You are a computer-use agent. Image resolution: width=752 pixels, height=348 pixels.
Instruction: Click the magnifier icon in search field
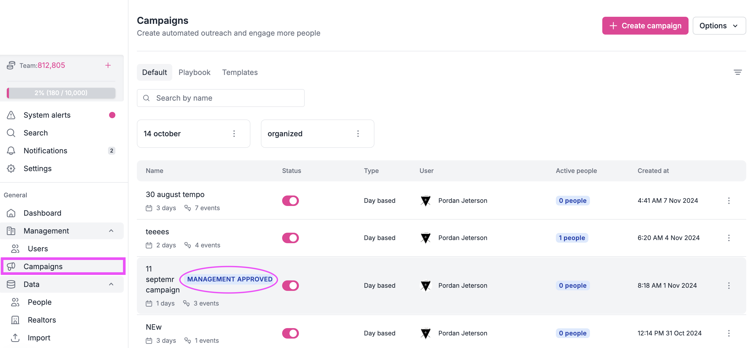(147, 98)
